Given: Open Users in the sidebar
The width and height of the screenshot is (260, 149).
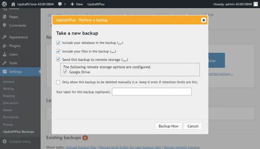Looking at the screenshot, I should point(13,54).
